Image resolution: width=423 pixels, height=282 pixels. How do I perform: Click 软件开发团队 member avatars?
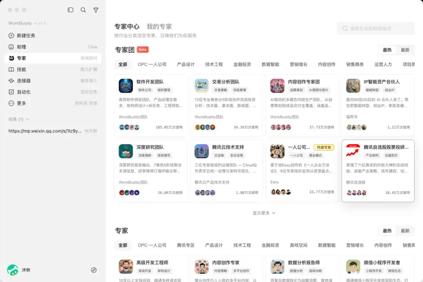pyautogui.click(x=129, y=127)
